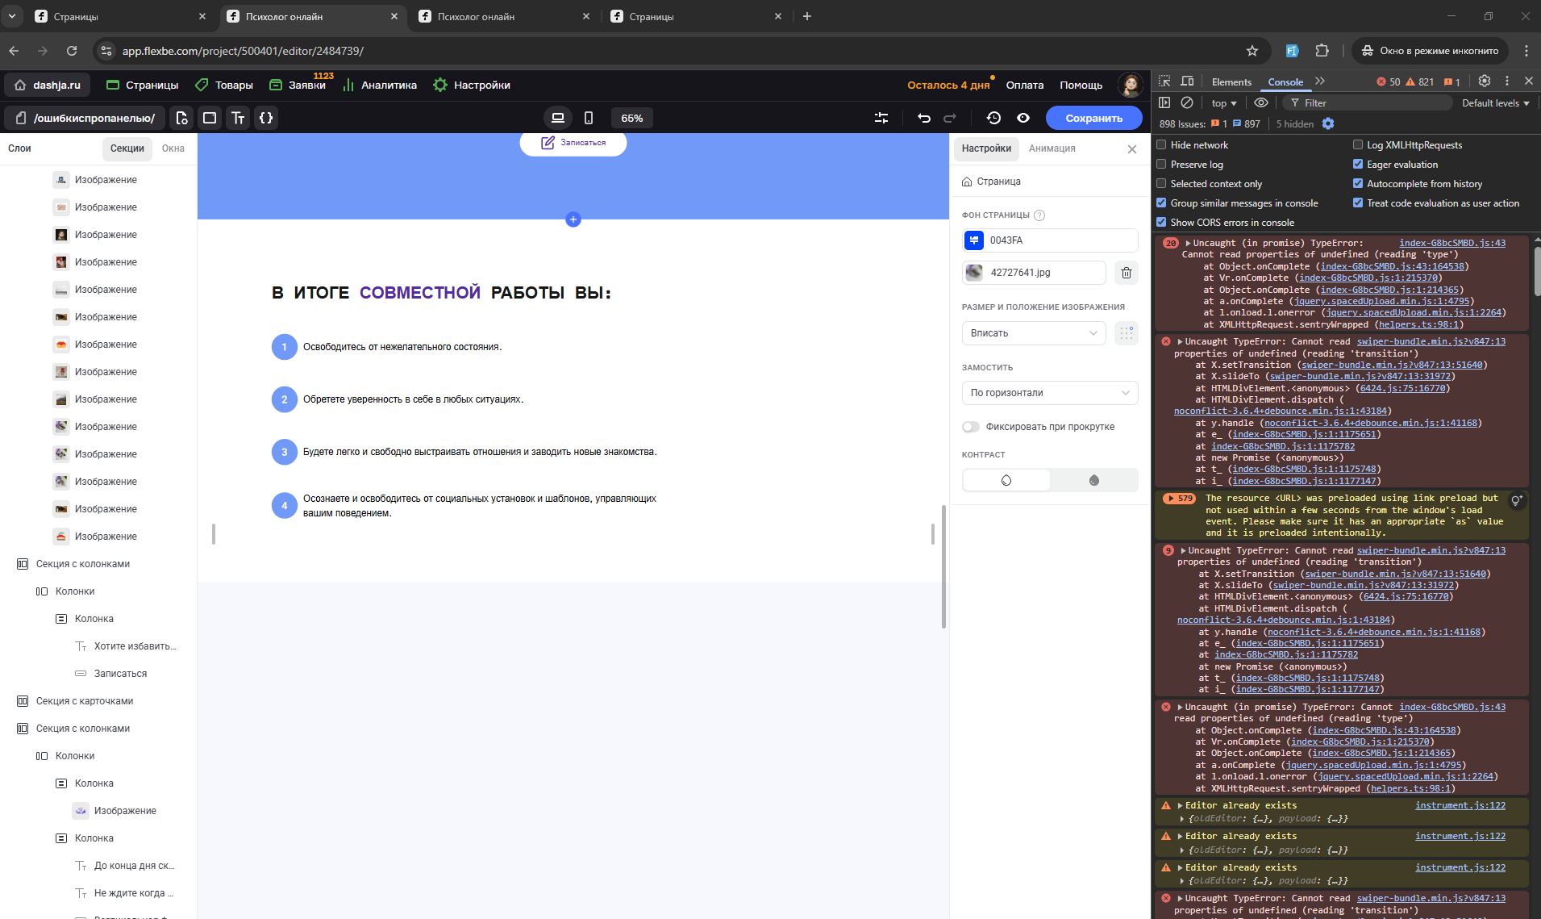The width and height of the screenshot is (1541, 919).
Task: Open the Аналитика menu
Action: point(380,86)
